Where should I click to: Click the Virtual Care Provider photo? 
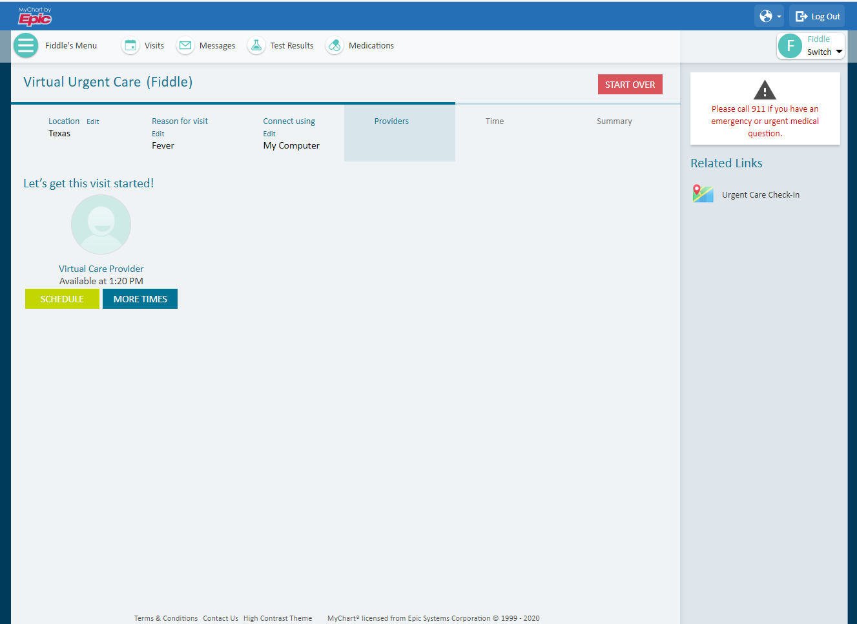point(101,225)
